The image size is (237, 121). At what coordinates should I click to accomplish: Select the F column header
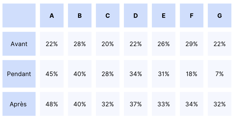[x=192, y=16]
